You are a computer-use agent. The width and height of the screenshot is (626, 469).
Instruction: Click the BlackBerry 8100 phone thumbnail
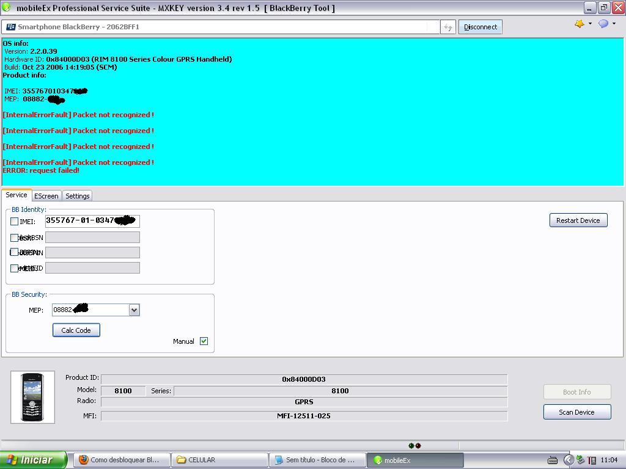tap(32, 397)
